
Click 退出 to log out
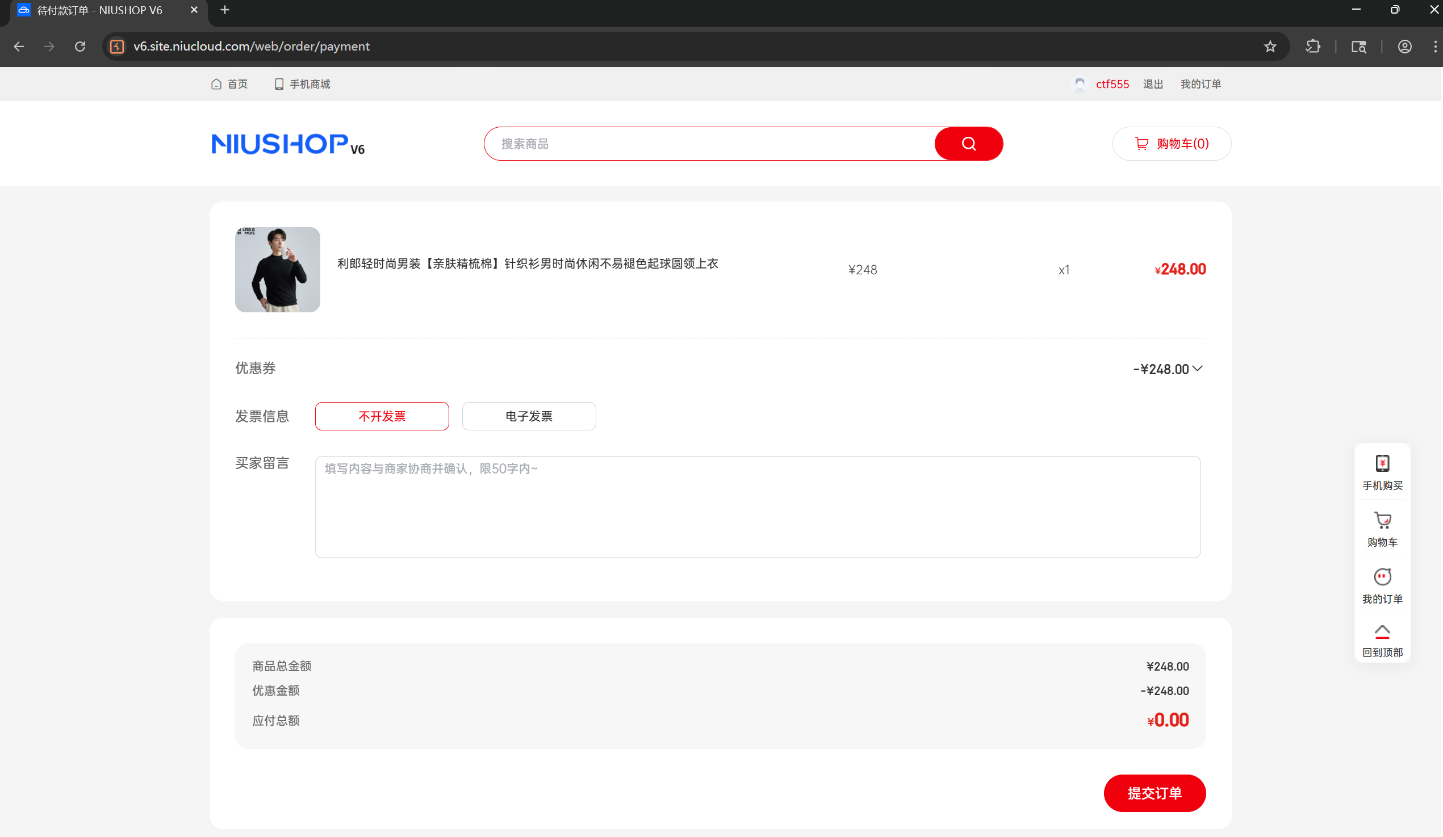(x=1153, y=84)
